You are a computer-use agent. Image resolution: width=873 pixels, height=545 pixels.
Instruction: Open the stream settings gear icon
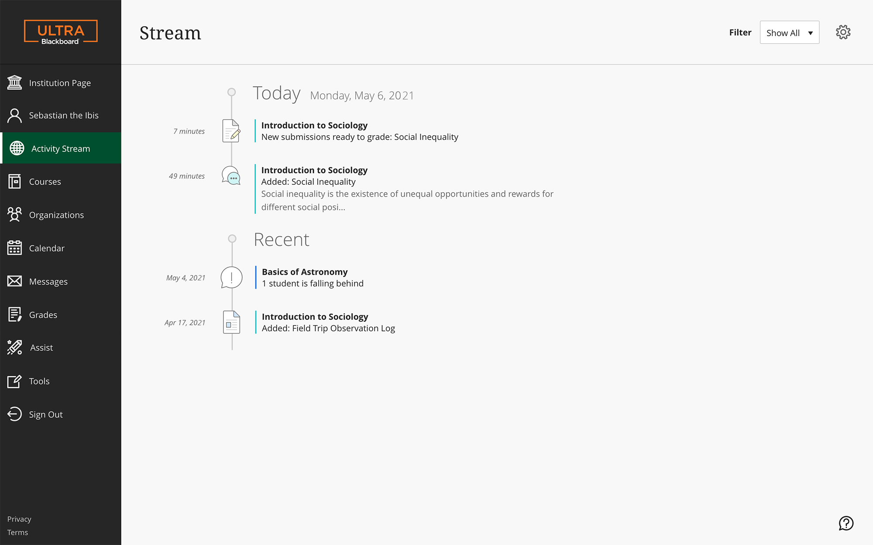click(843, 32)
